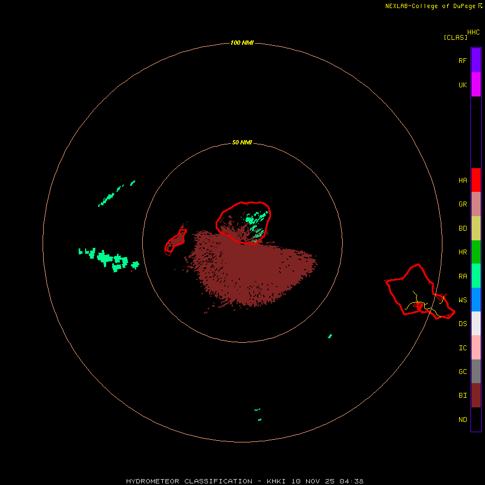
Task: Click the UK legend label
Action: pos(462,85)
